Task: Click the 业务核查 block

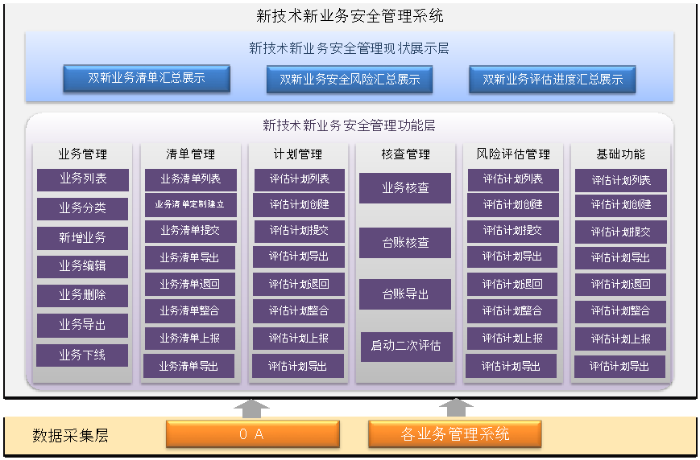Action: pos(405,187)
